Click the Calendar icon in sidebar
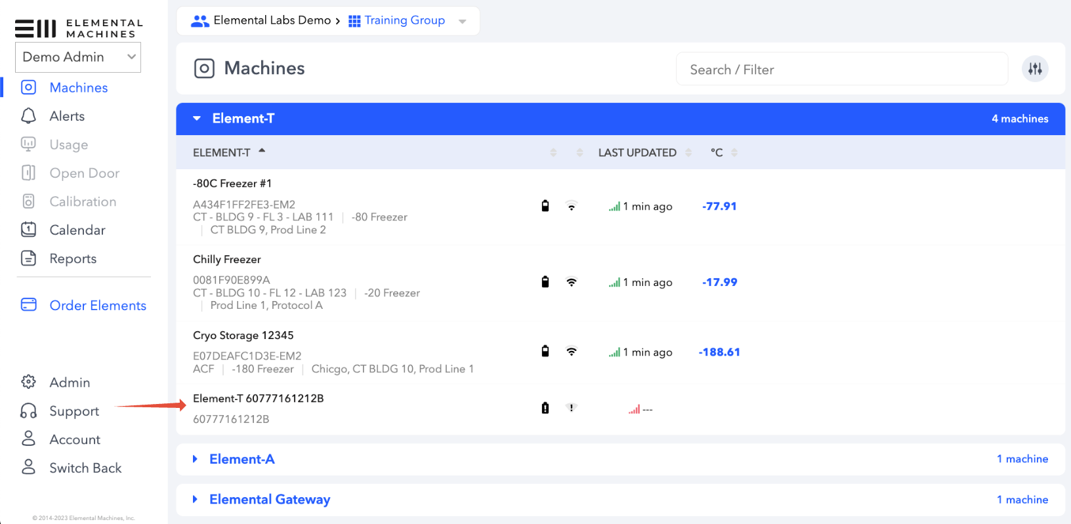Image resolution: width=1071 pixels, height=524 pixels. [x=28, y=230]
